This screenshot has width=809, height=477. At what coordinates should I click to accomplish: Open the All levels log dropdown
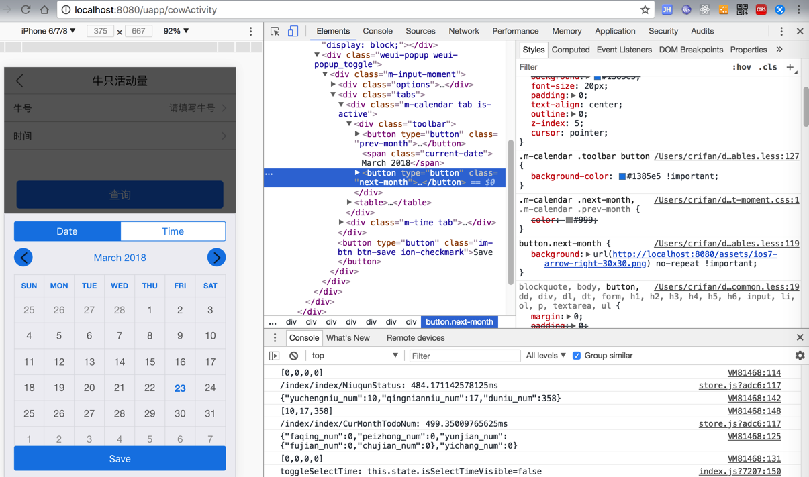pyautogui.click(x=545, y=356)
